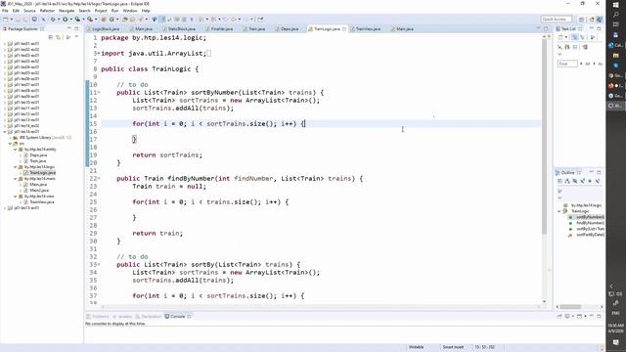Open the Project menu

point(101,11)
